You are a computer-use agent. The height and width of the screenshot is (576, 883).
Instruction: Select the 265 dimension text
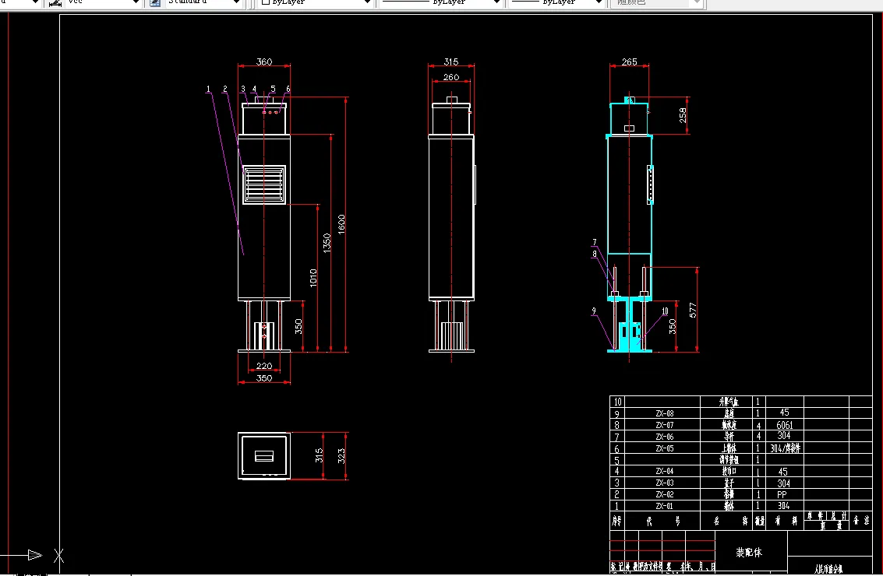click(x=629, y=61)
